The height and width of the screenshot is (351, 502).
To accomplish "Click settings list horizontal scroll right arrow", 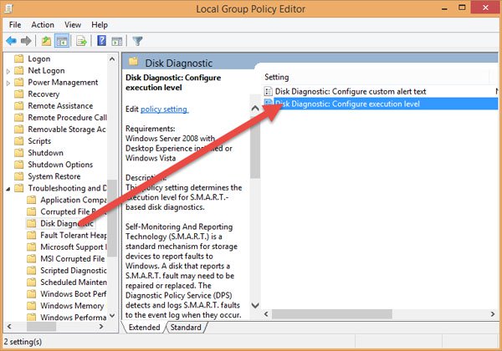I will tap(493, 314).
